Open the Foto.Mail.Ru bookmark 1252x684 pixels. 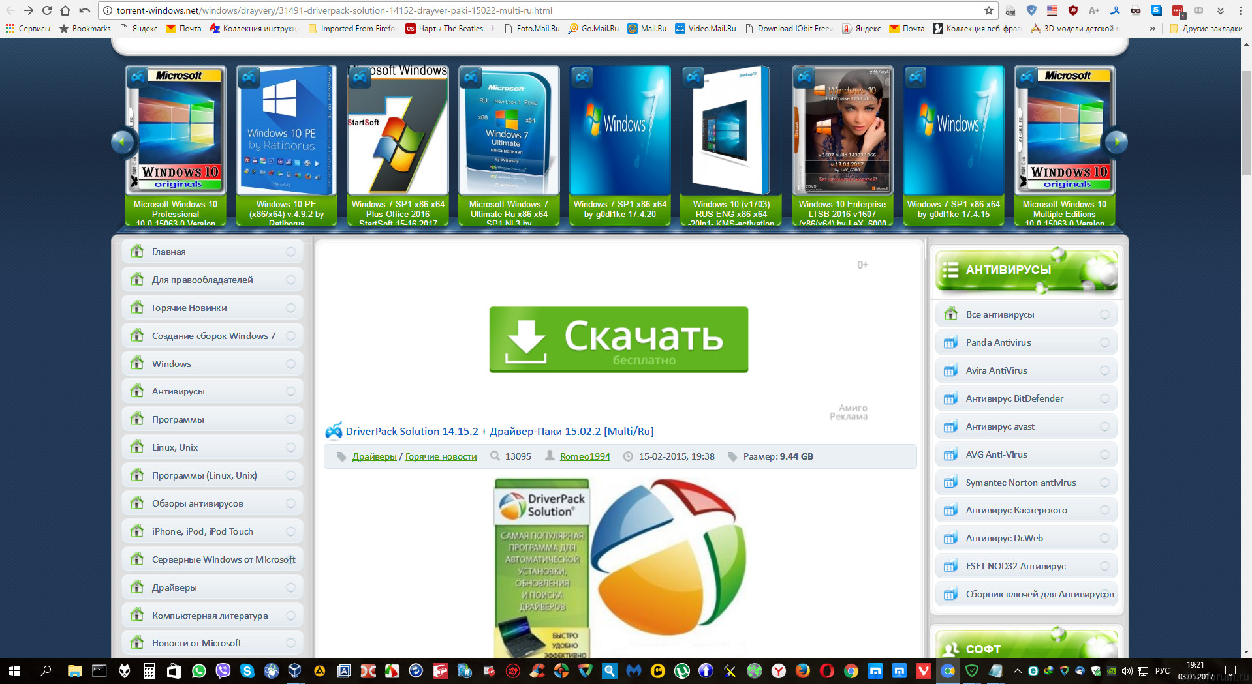coord(532,29)
